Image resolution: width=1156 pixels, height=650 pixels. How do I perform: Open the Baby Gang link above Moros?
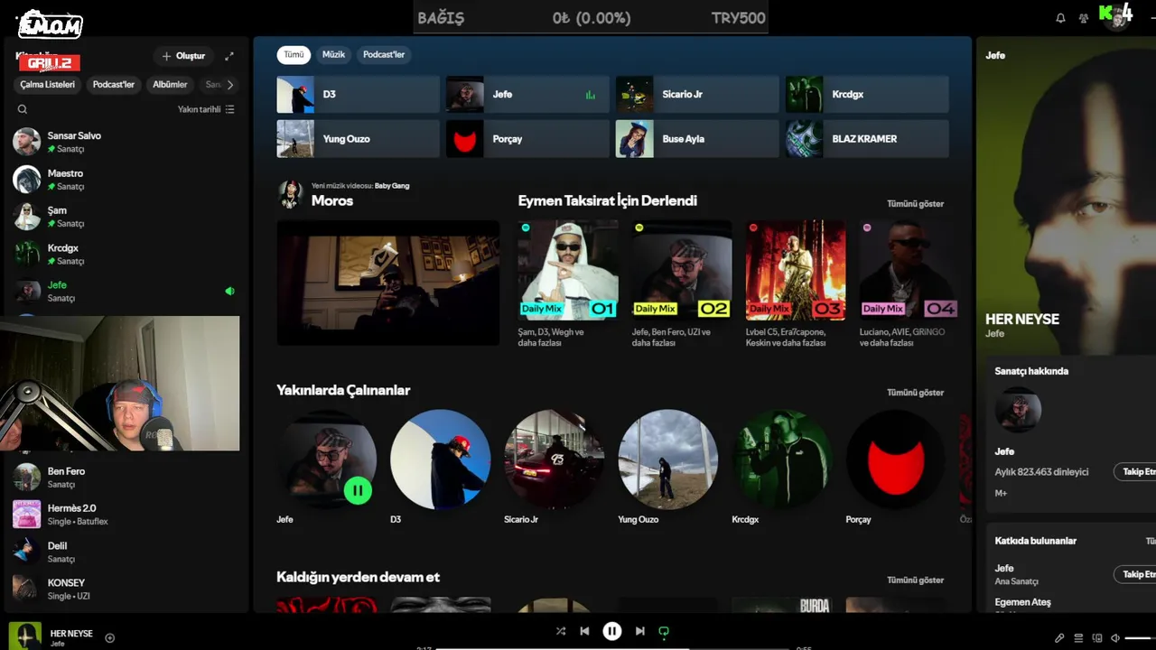(392, 186)
